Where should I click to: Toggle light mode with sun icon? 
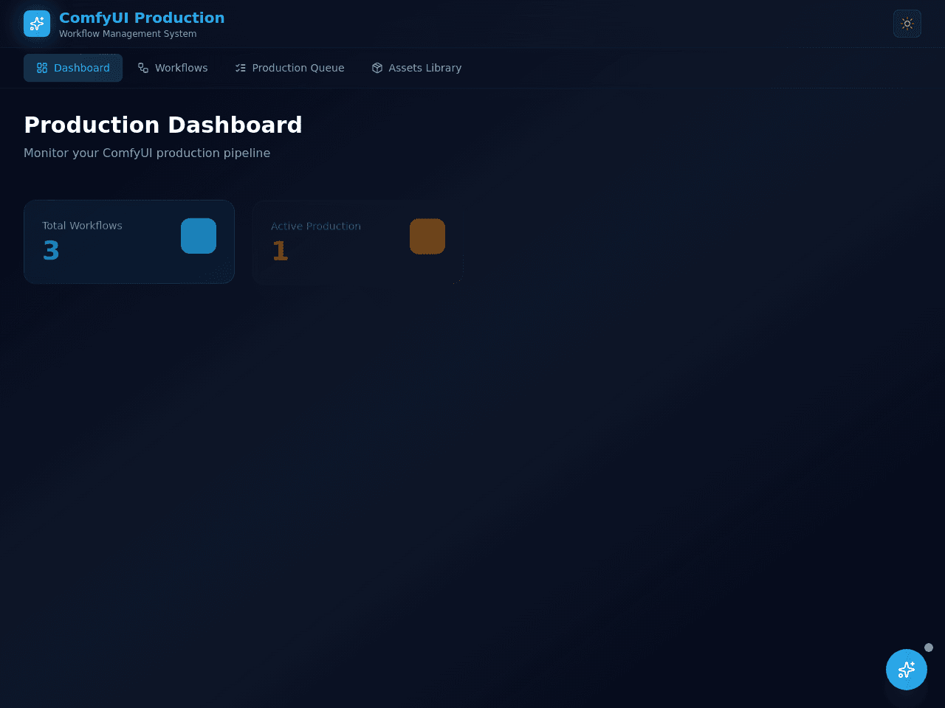click(x=907, y=24)
